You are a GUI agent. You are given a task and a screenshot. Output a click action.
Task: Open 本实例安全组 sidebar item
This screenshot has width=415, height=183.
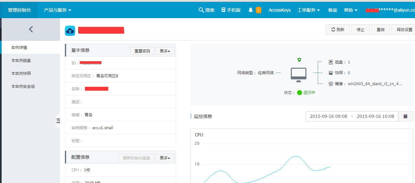click(x=23, y=86)
